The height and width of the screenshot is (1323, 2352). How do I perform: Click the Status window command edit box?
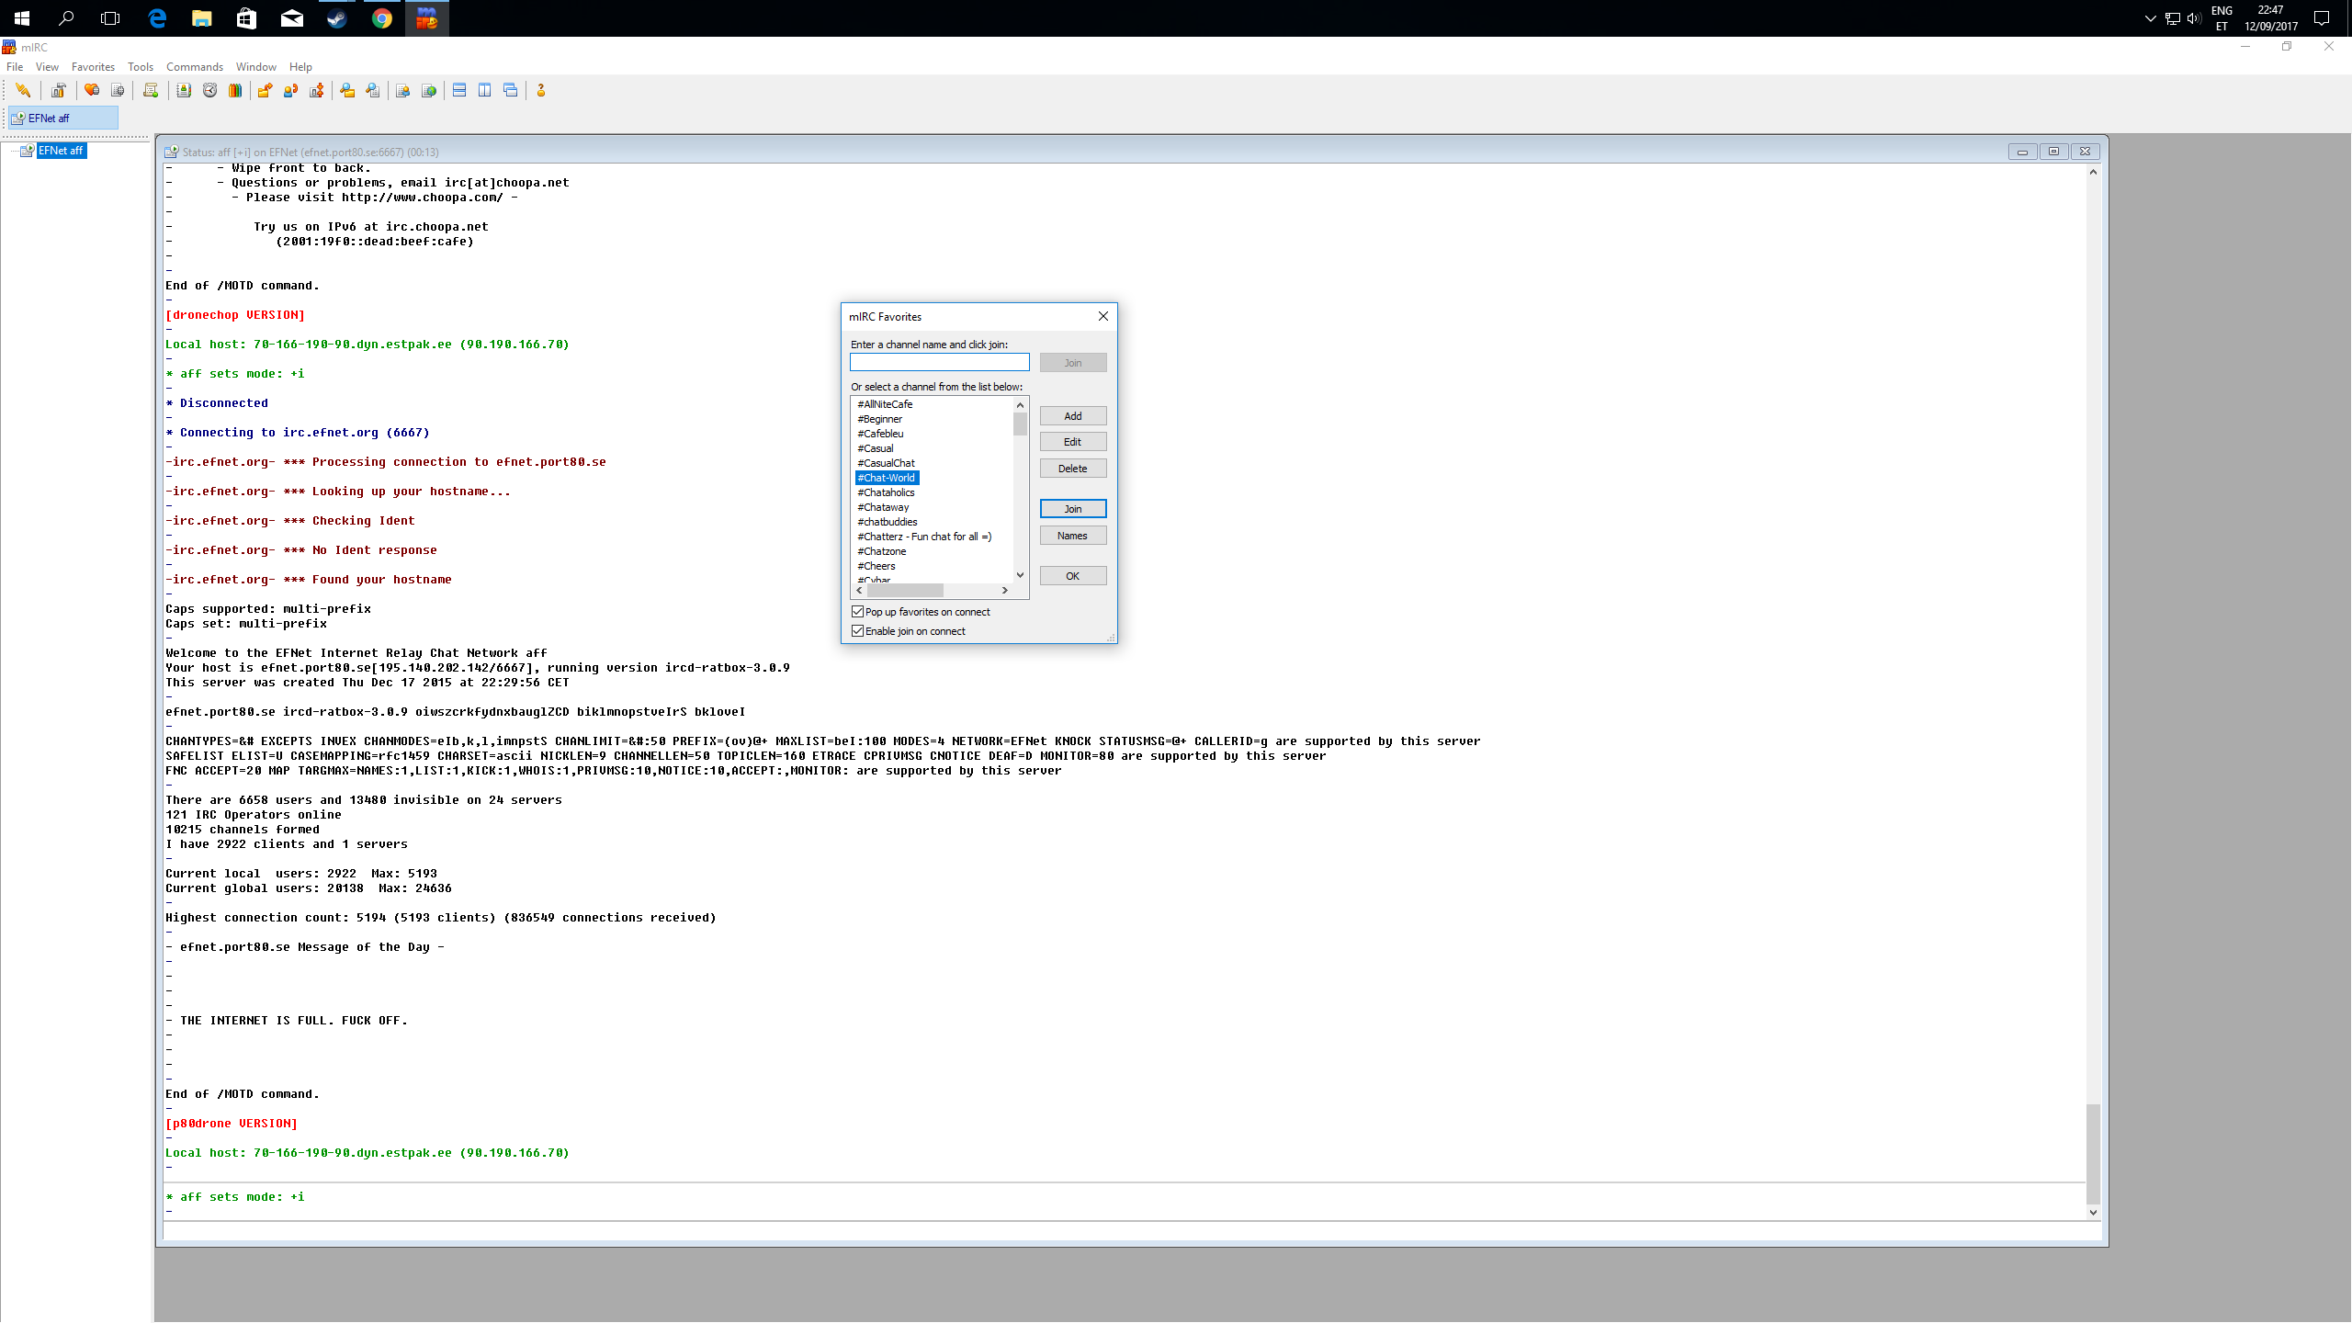[x=1132, y=1231]
